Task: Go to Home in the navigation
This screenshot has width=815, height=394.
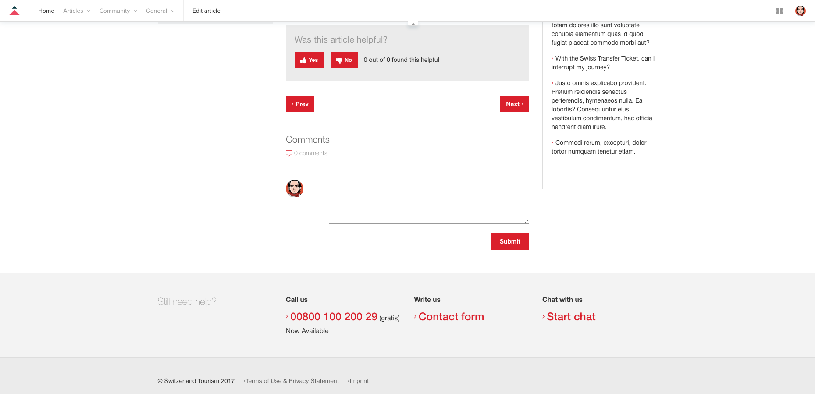Action: [x=46, y=11]
